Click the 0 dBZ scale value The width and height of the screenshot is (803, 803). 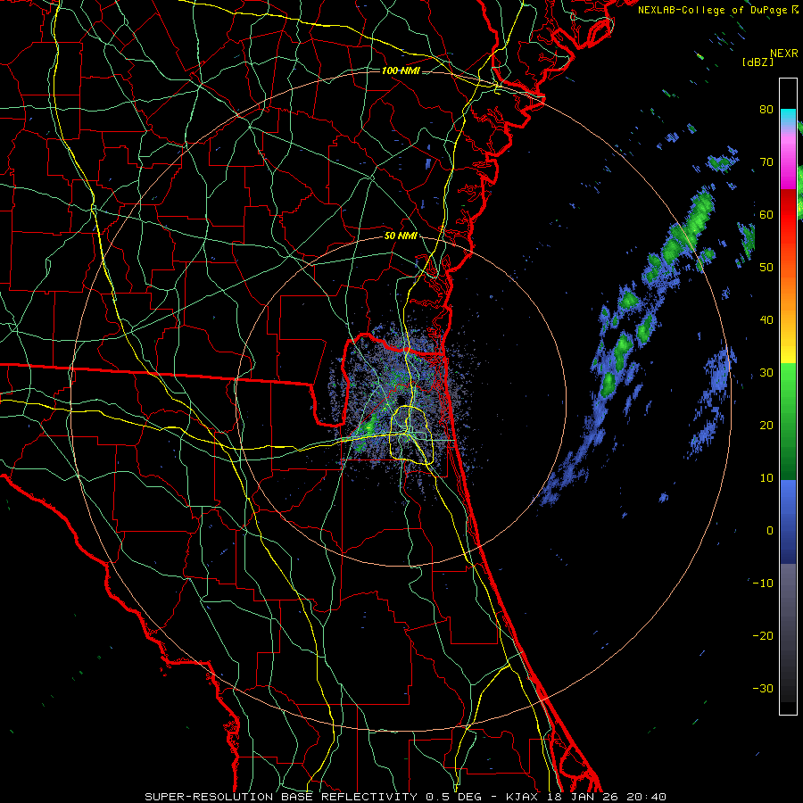[x=770, y=531]
